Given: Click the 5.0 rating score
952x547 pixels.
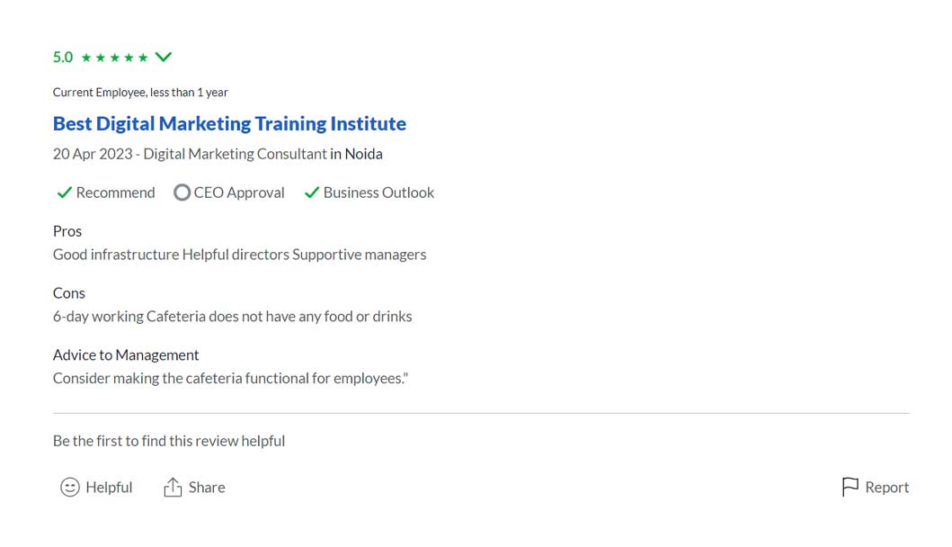Looking at the screenshot, I should pyautogui.click(x=62, y=58).
